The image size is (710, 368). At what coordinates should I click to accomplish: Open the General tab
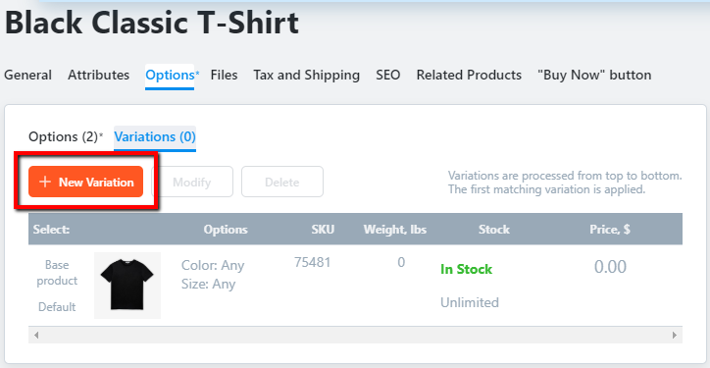pos(28,75)
